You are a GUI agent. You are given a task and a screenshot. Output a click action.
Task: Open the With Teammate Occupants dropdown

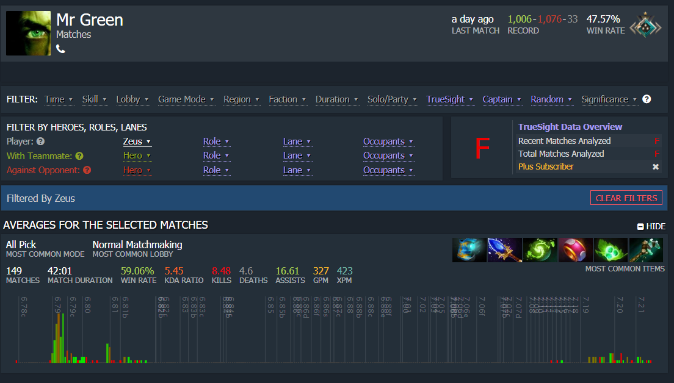click(388, 156)
